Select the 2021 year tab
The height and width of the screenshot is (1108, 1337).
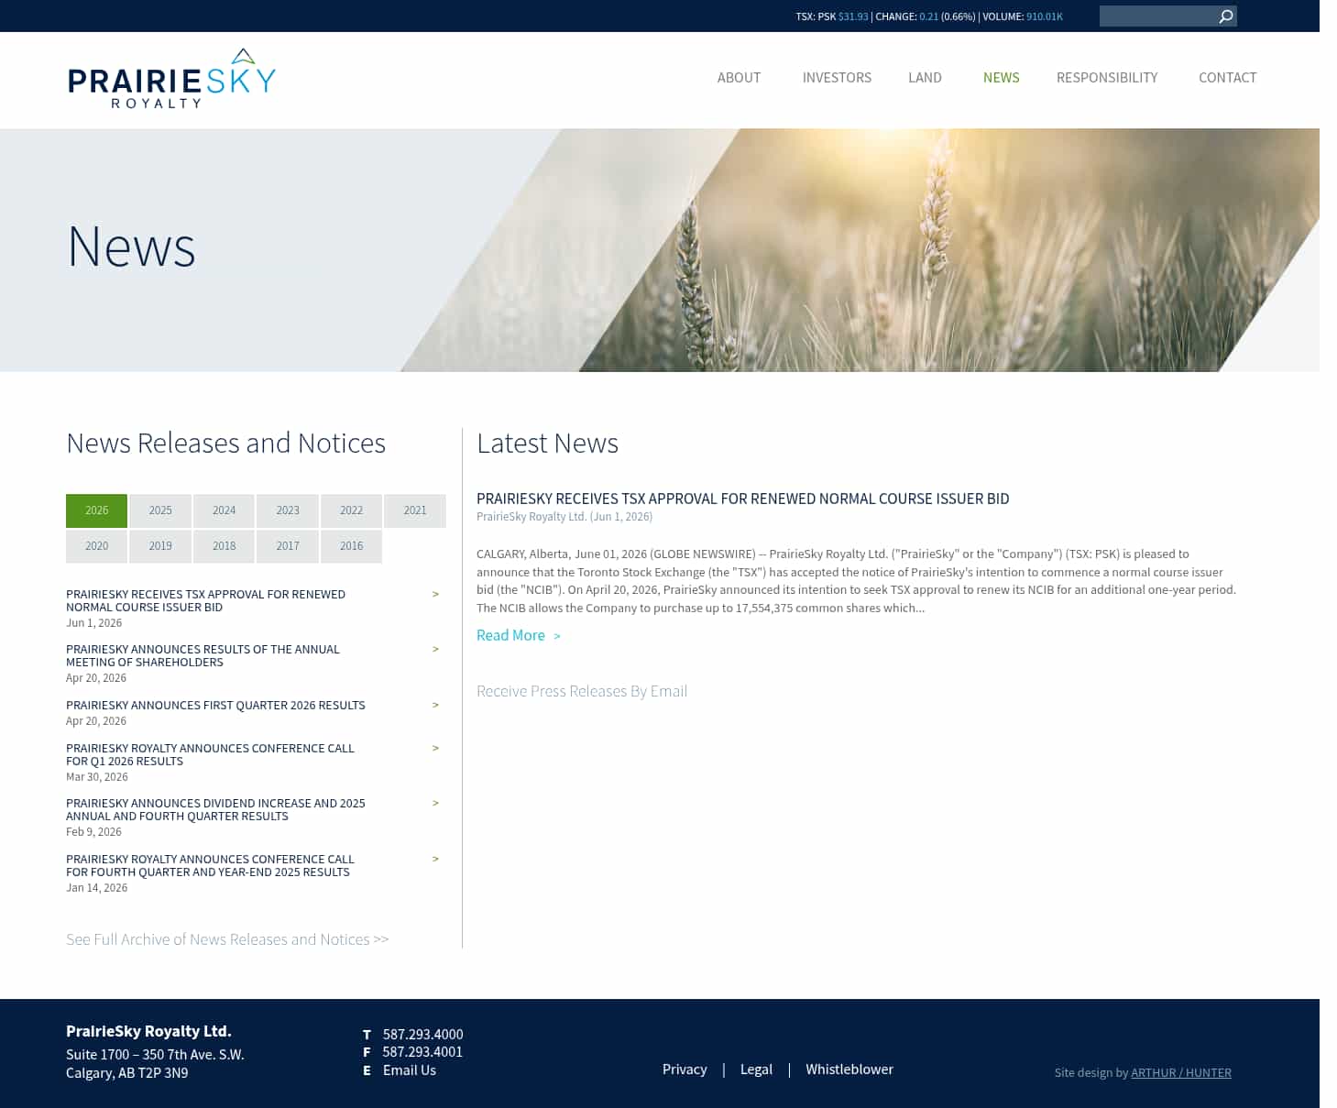(415, 510)
